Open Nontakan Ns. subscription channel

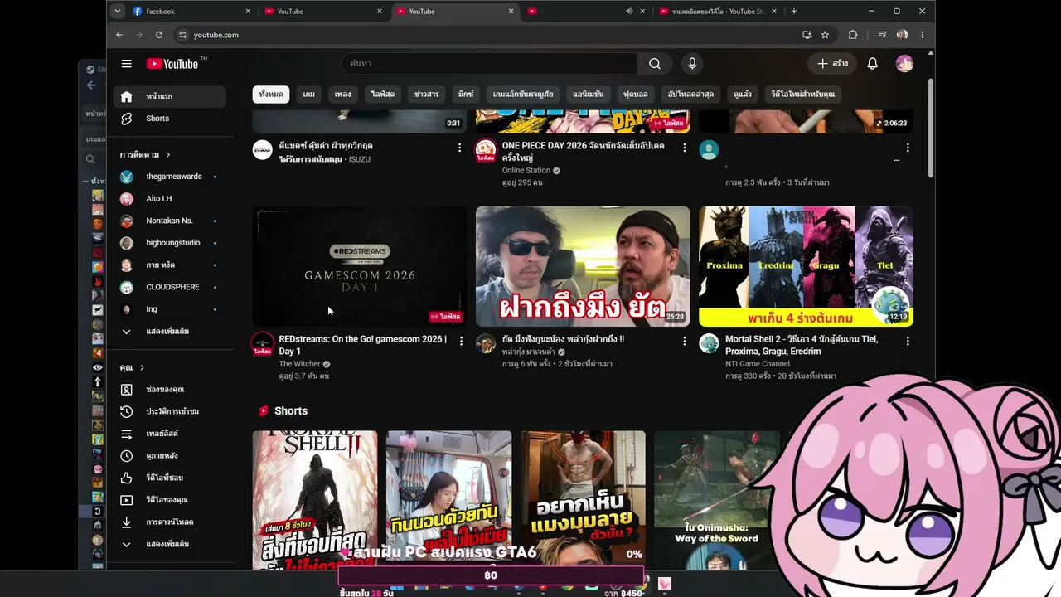(169, 221)
